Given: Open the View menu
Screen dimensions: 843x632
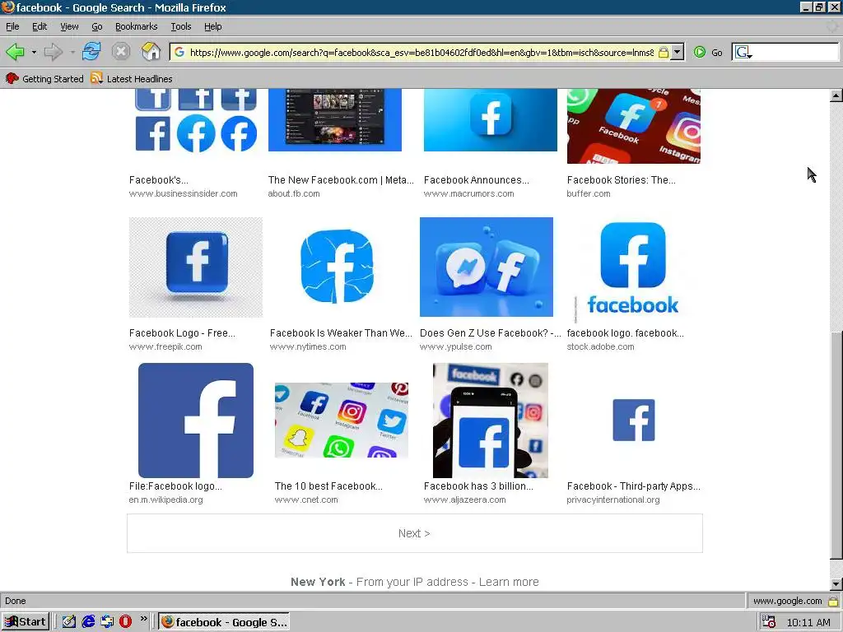Looking at the screenshot, I should pyautogui.click(x=69, y=26).
